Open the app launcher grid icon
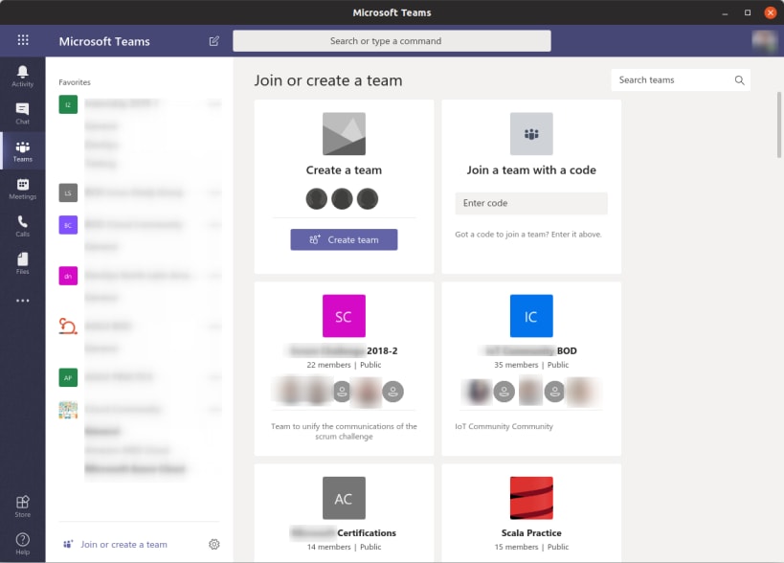 point(23,40)
